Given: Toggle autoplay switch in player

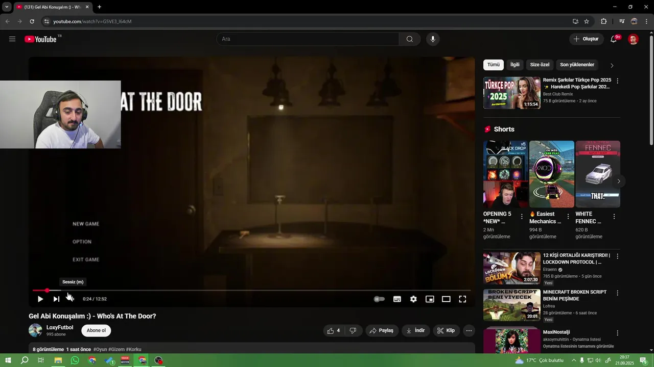Looking at the screenshot, I should 379,299.
